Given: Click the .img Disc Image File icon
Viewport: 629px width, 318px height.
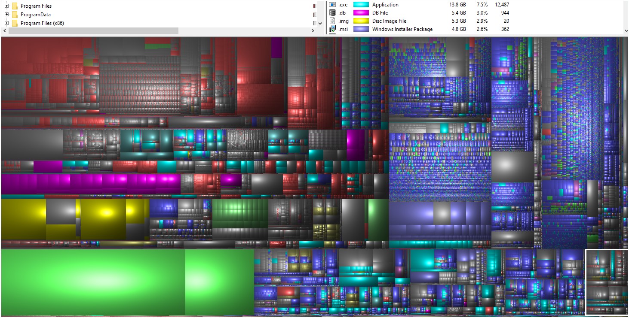Looking at the screenshot, I should coord(332,21).
